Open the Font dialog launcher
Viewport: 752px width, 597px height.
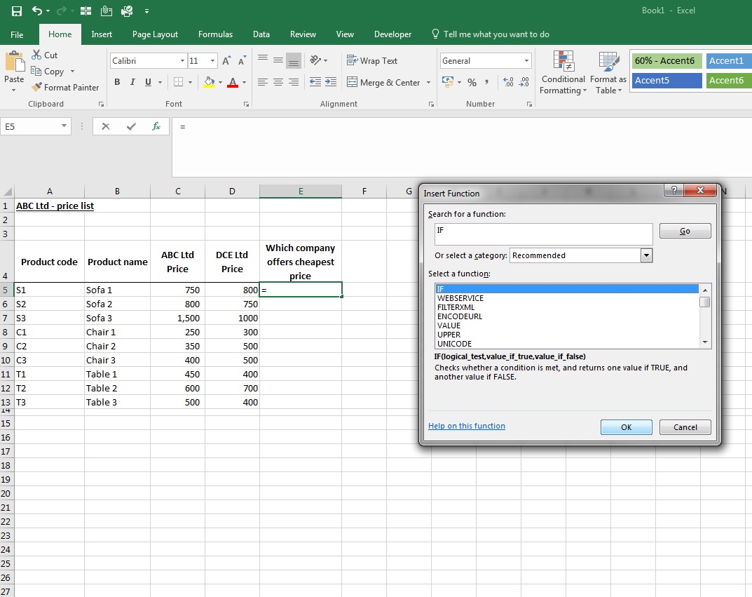[x=246, y=104]
